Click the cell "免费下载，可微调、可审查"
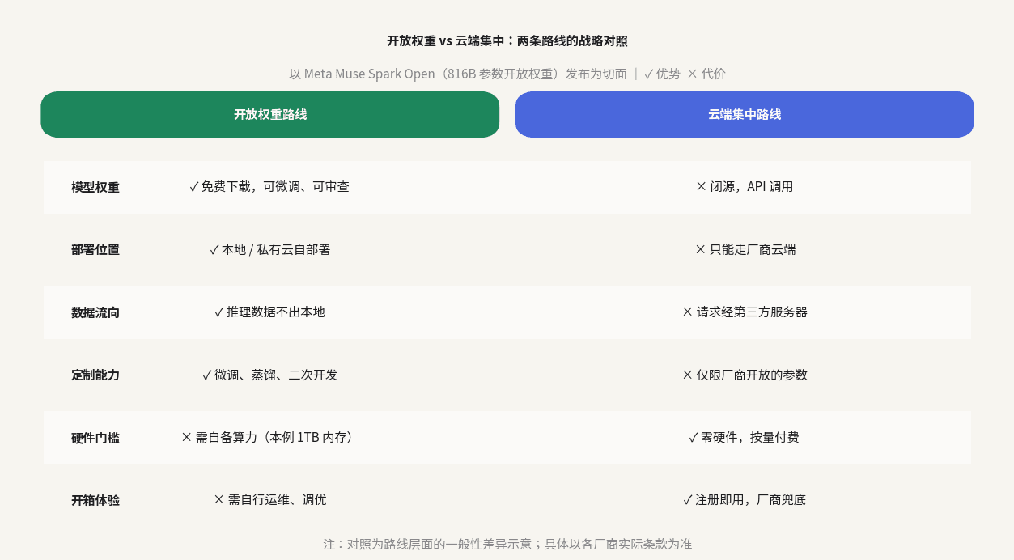Viewport: 1014px width, 560px height. 269,187
